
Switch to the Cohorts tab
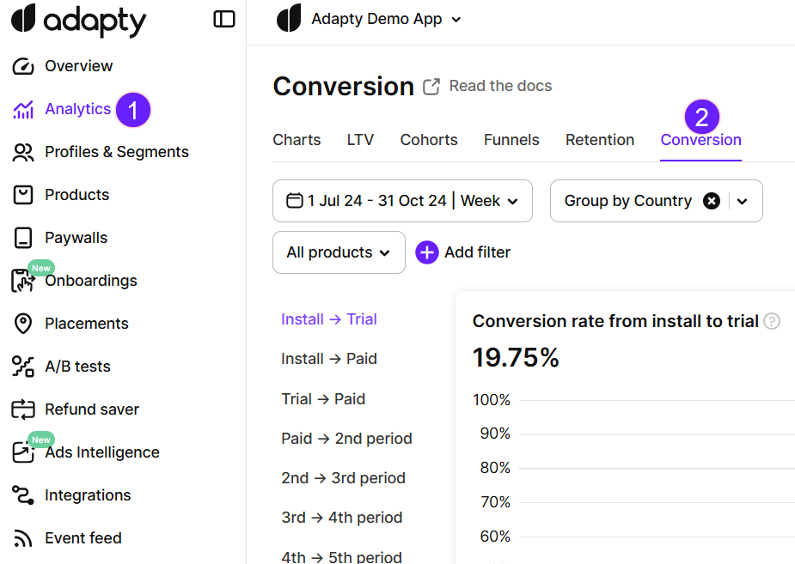pos(429,140)
